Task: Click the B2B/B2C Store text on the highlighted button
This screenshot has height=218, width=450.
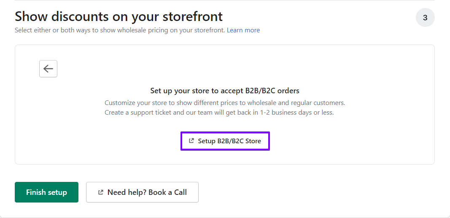Action: [239, 141]
